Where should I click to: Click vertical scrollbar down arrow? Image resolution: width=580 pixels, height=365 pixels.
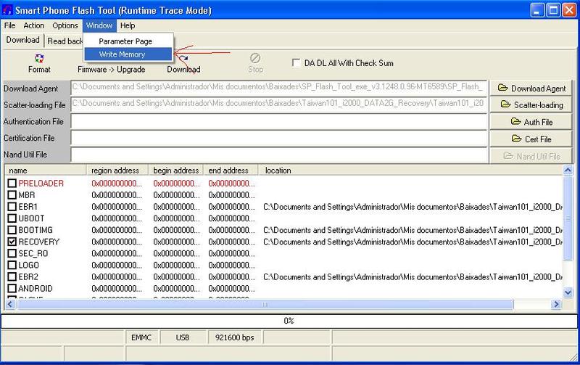pyautogui.click(x=568, y=292)
